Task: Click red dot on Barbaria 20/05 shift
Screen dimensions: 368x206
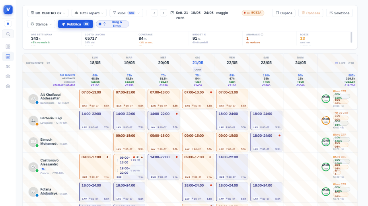Action: point(177,114)
